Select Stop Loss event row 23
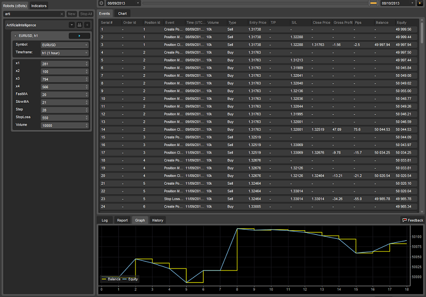 pyautogui.click(x=259, y=199)
